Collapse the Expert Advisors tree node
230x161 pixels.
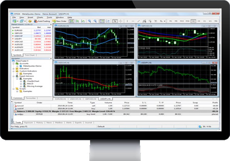click(14, 76)
